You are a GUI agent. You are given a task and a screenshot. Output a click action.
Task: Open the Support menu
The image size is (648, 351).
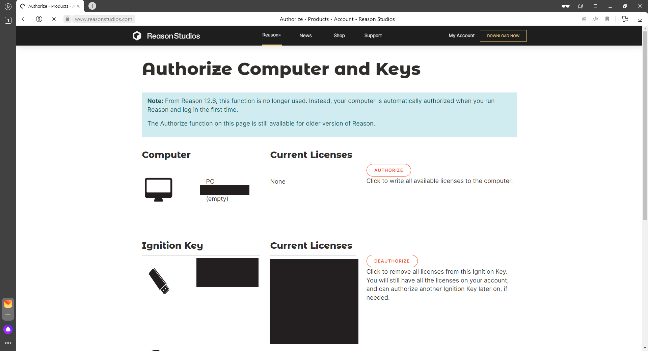click(373, 35)
